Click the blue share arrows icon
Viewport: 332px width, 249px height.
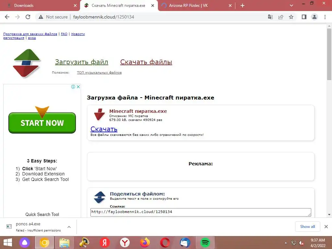[x=100, y=197]
